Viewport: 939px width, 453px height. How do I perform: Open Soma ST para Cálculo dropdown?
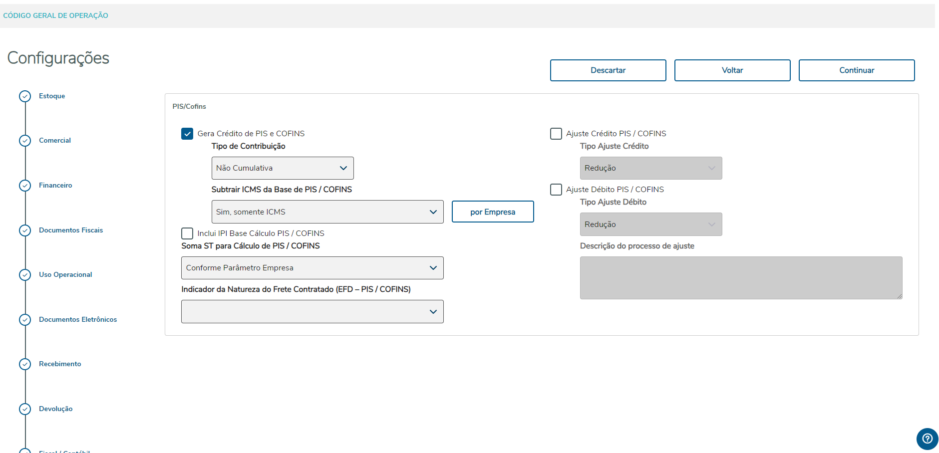click(312, 268)
